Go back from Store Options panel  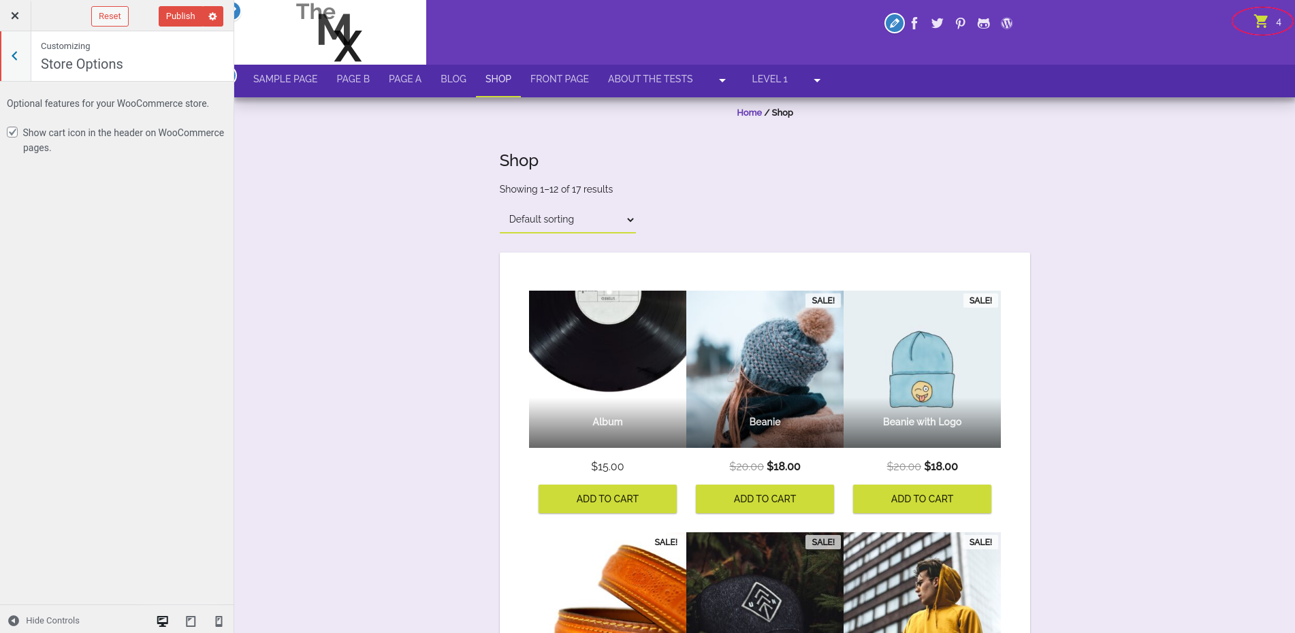point(15,56)
